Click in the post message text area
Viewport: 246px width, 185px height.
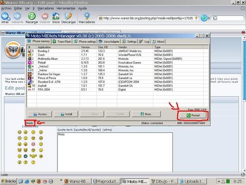(x=115, y=152)
